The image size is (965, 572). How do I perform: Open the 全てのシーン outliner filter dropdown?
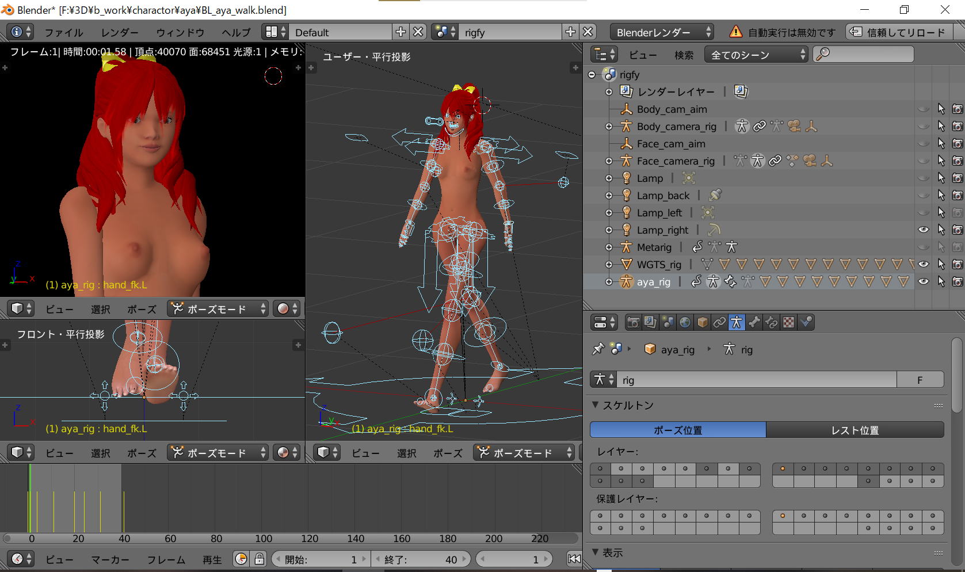[756, 55]
